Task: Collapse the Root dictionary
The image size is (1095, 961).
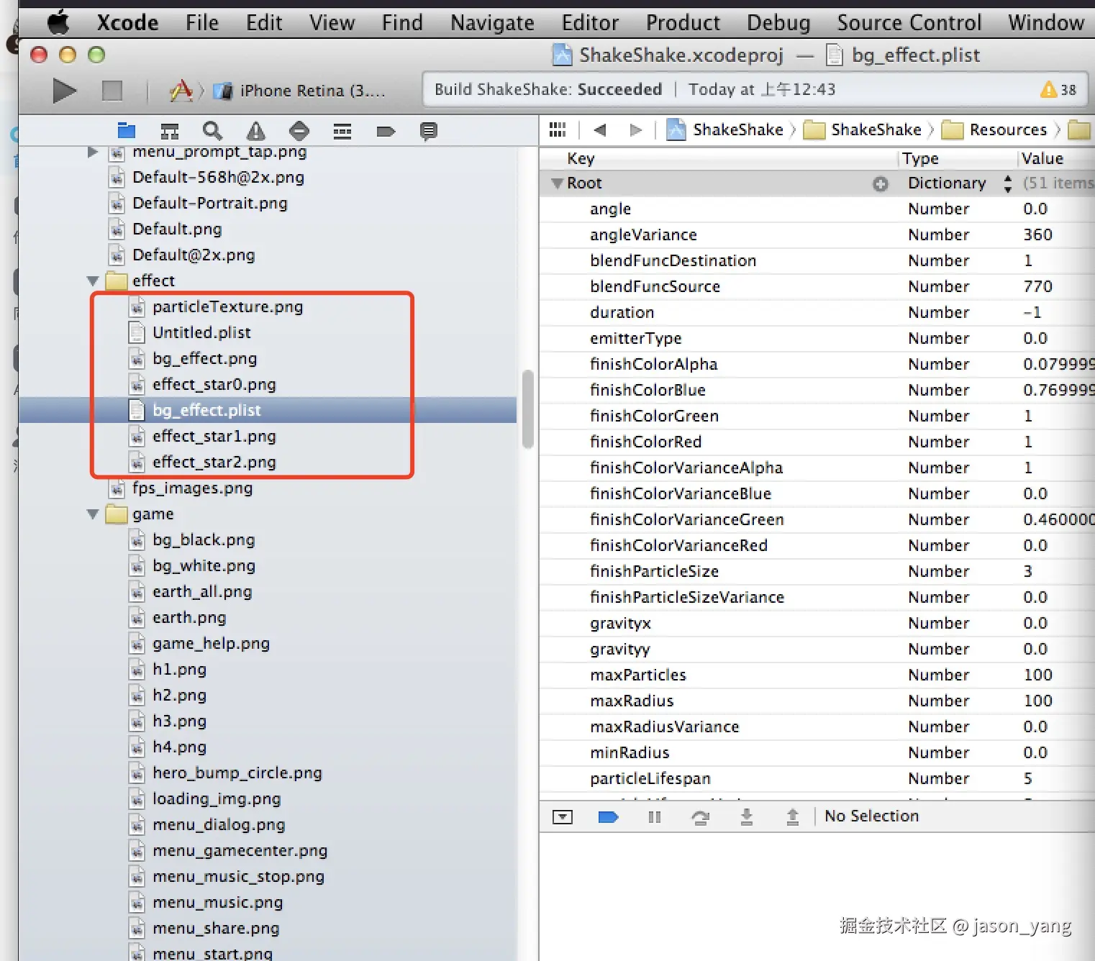Action: 557,183
